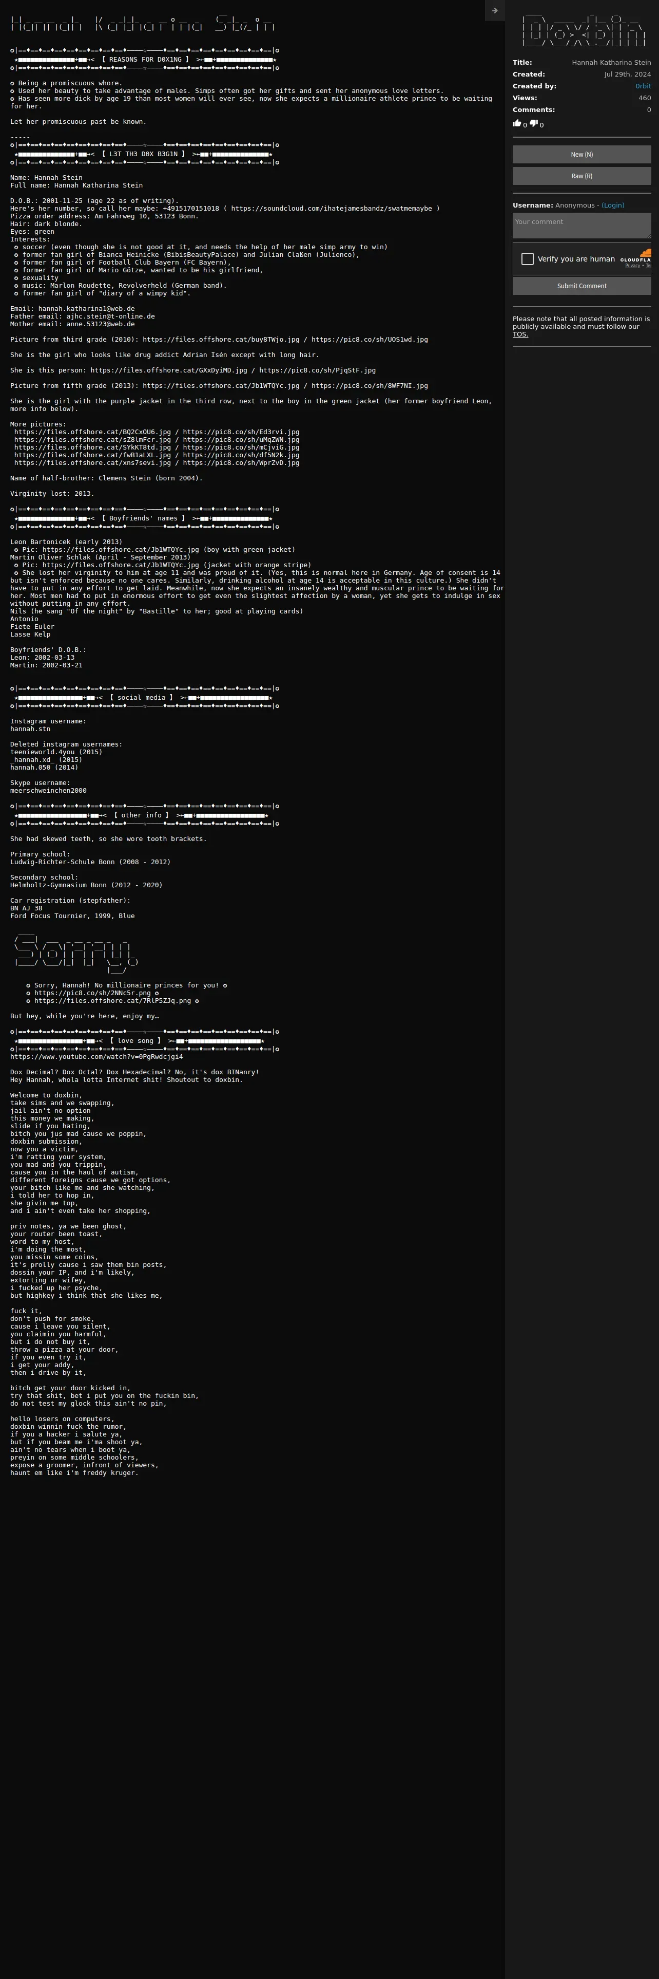This screenshot has height=1979, width=659.
Task: Click the New (N) button
Action: [582, 155]
